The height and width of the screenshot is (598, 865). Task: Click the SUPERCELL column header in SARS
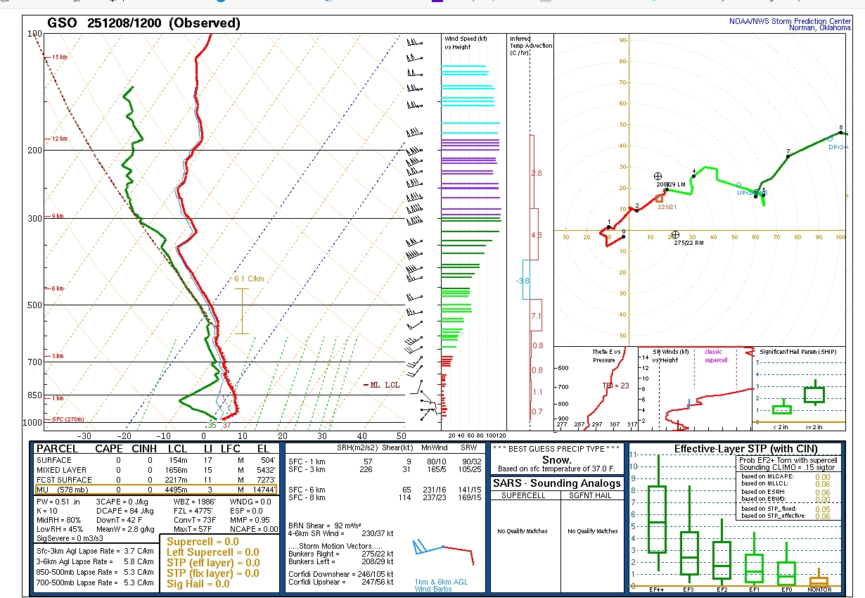pyautogui.click(x=524, y=495)
